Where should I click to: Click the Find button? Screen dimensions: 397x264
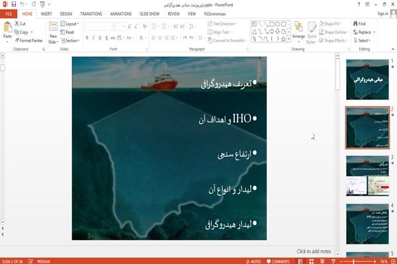[x=359, y=24]
